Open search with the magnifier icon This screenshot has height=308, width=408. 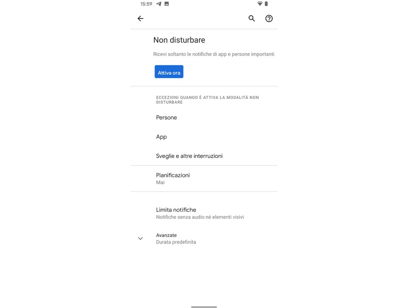point(252,18)
